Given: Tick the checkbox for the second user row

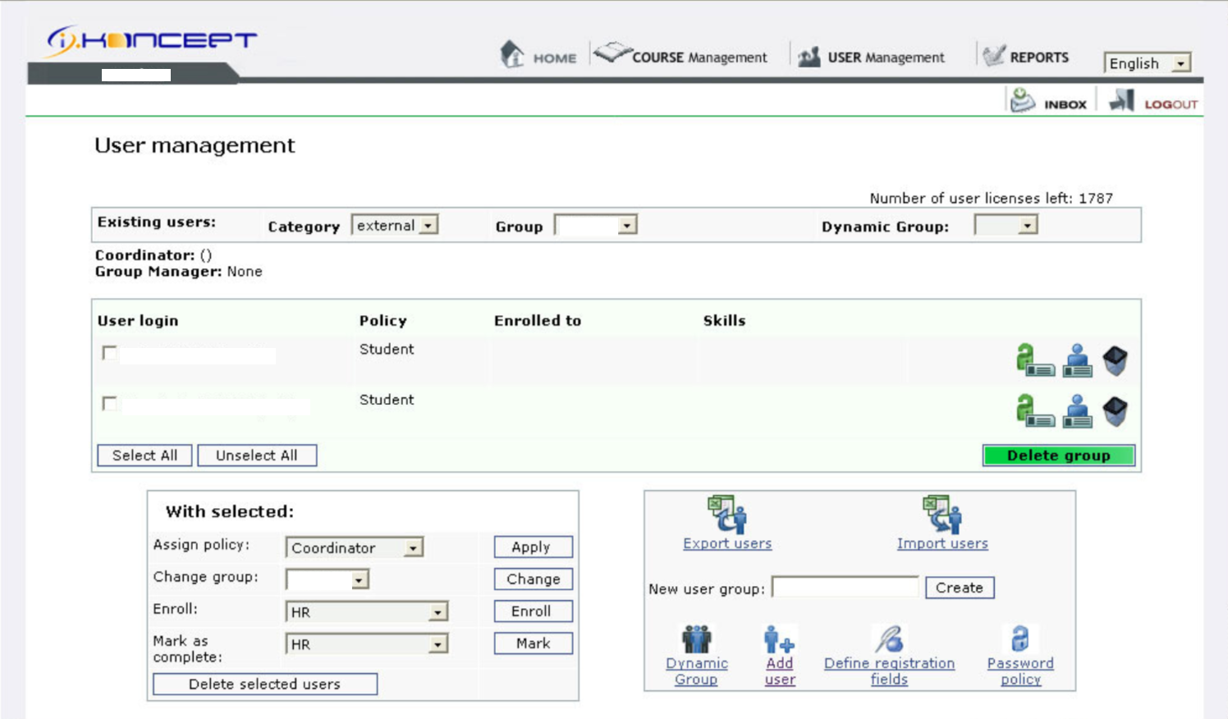Looking at the screenshot, I should click(x=109, y=404).
